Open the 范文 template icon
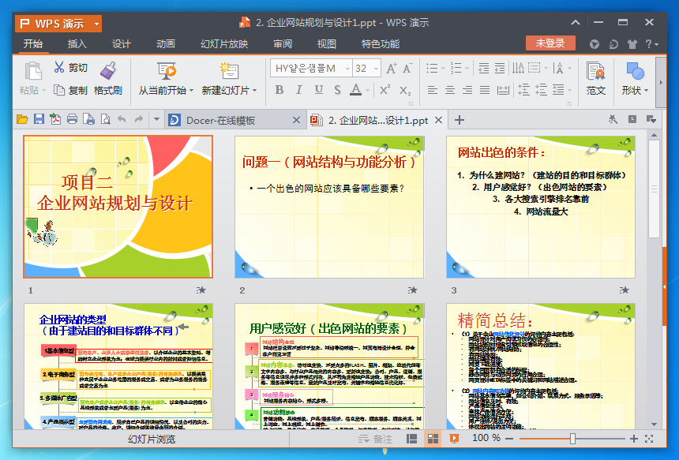This screenshot has height=460, width=679. point(596,73)
